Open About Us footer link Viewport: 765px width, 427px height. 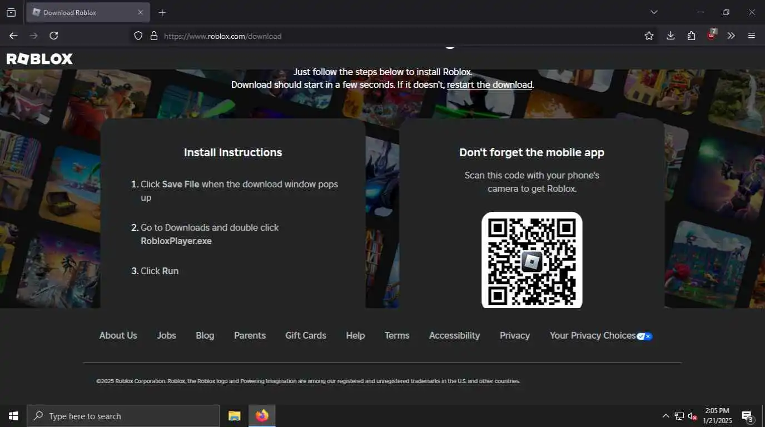click(x=118, y=335)
